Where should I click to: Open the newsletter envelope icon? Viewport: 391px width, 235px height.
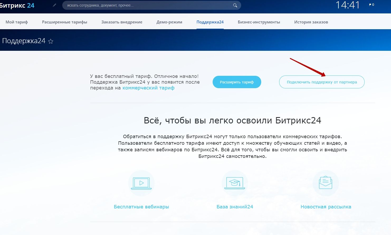326,183
